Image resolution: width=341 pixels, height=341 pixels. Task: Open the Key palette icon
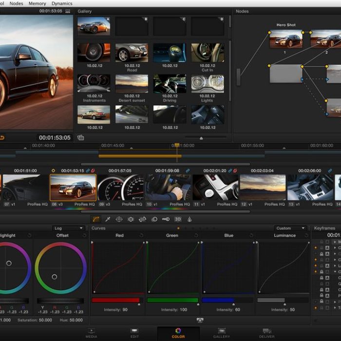coord(166,219)
